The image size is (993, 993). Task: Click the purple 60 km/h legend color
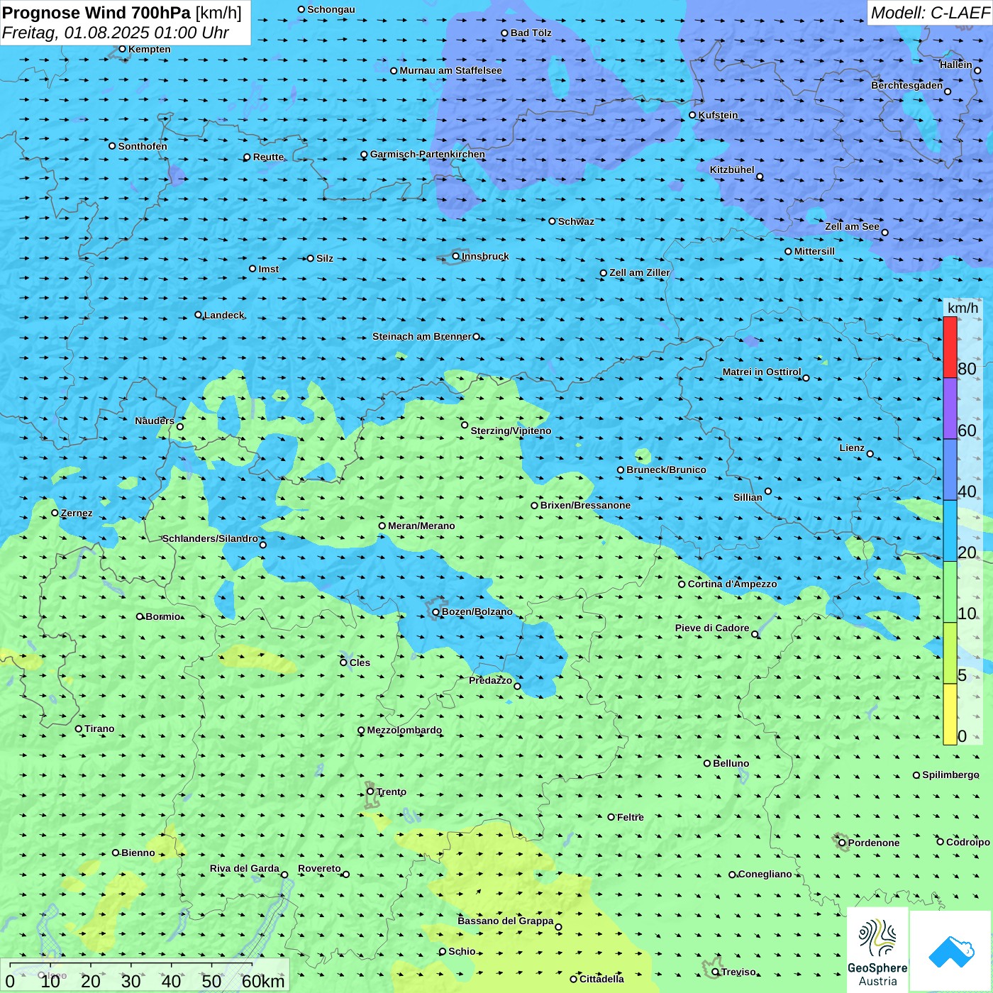950,409
